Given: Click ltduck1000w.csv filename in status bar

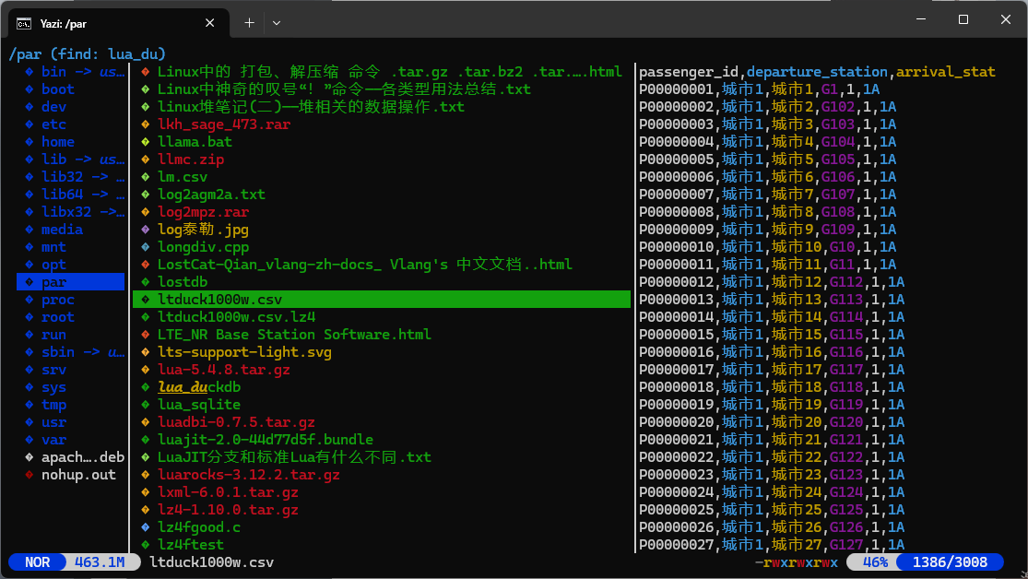Looking at the screenshot, I should (212, 562).
